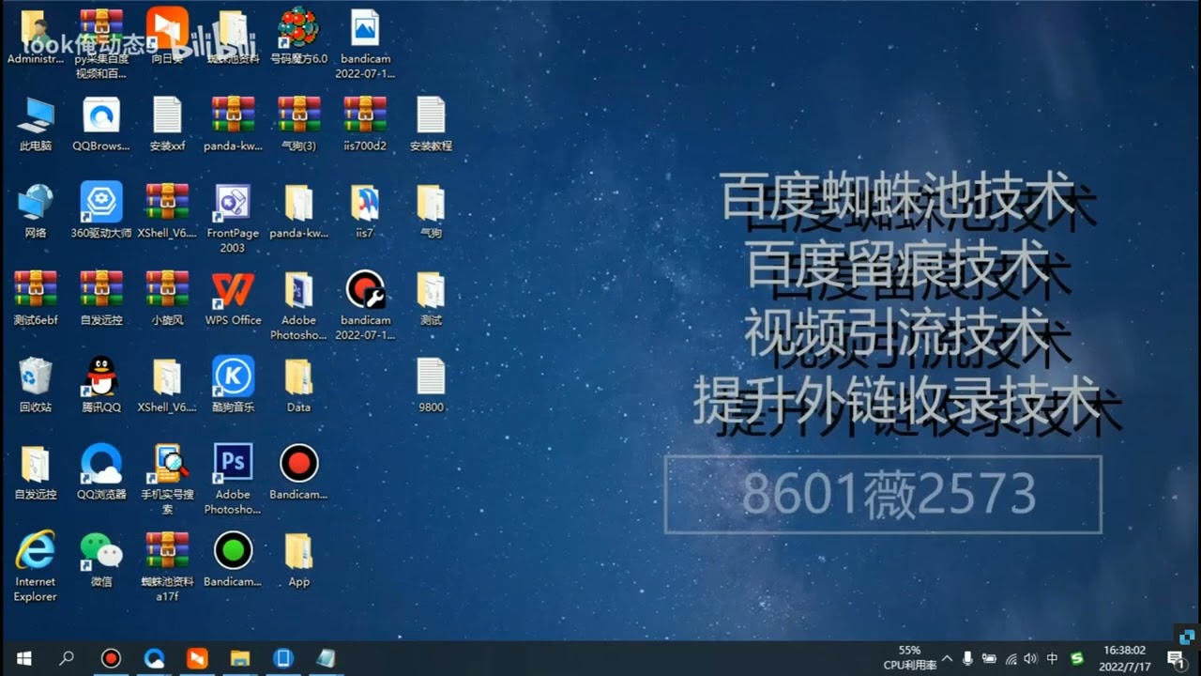The height and width of the screenshot is (676, 1201).
Task: Open the iis700d2 archive file
Action: pos(365,115)
